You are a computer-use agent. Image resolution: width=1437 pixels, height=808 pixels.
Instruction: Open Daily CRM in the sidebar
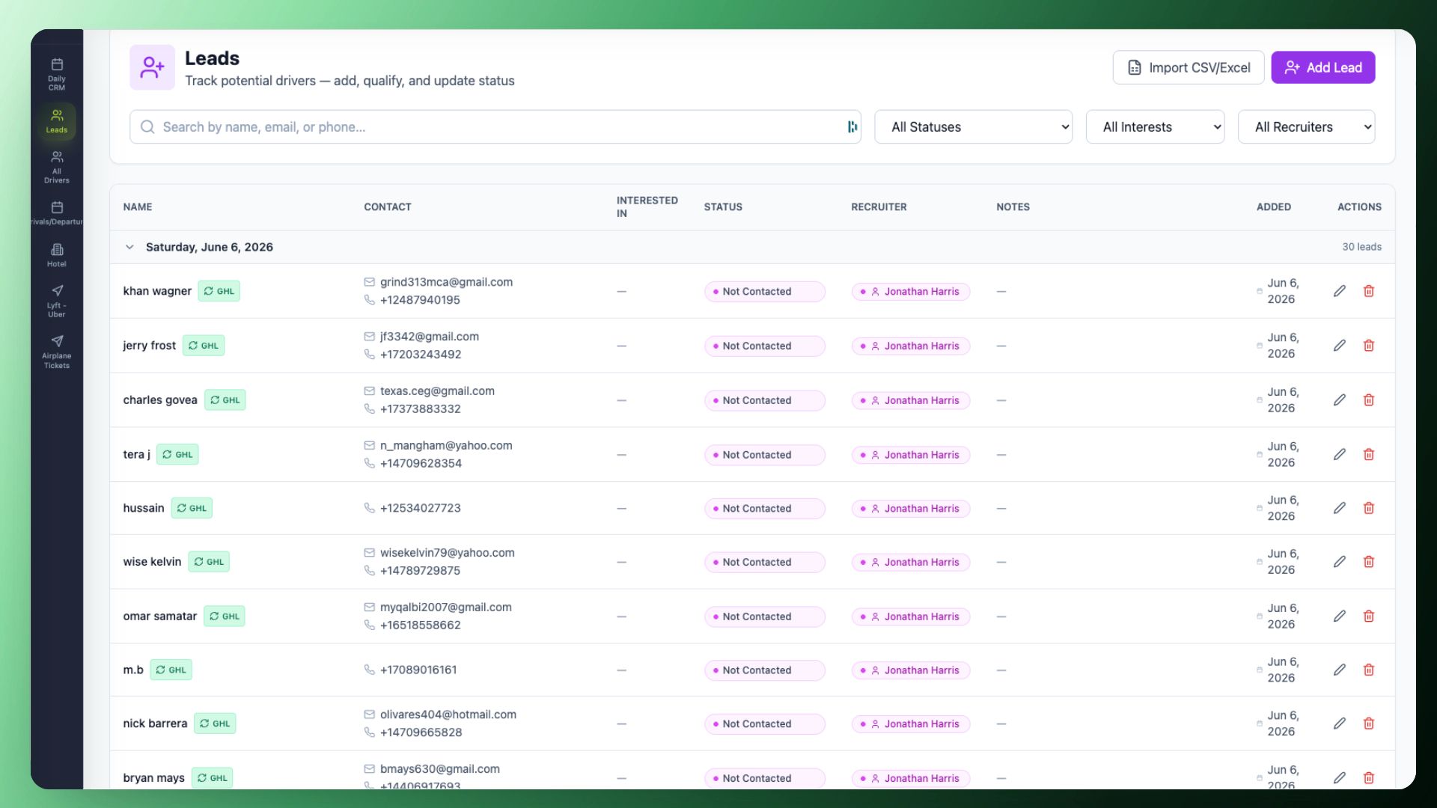(x=57, y=74)
